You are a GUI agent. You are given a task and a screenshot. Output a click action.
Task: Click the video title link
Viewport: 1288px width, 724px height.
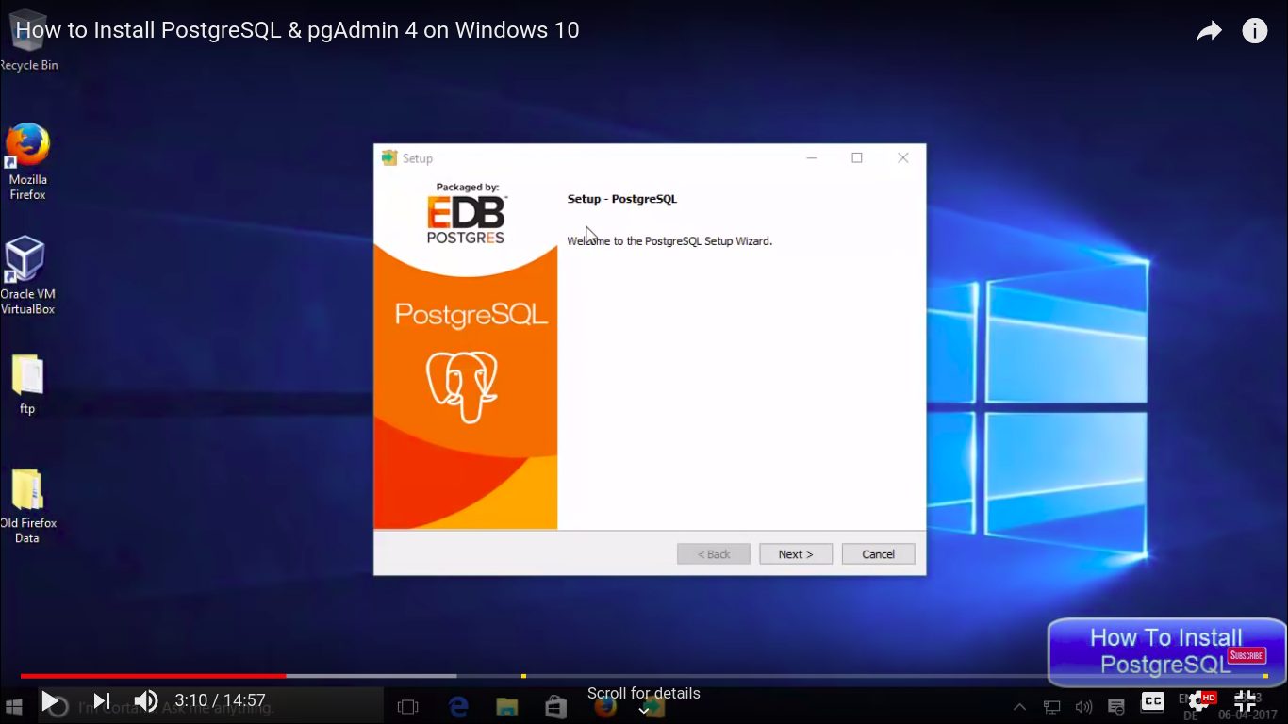[298, 30]
